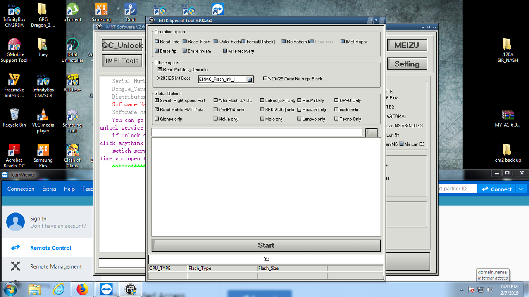The width and height of the screenshot is (529, 297).
Task: Click TeamViewer Sign In link
Action: click(x=38, y=219)
